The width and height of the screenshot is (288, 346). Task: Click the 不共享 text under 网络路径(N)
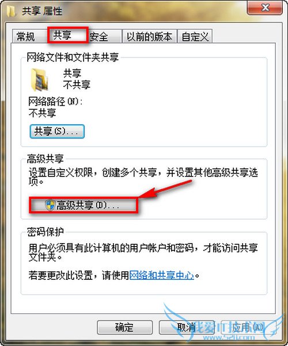click(x=42, y=113)
